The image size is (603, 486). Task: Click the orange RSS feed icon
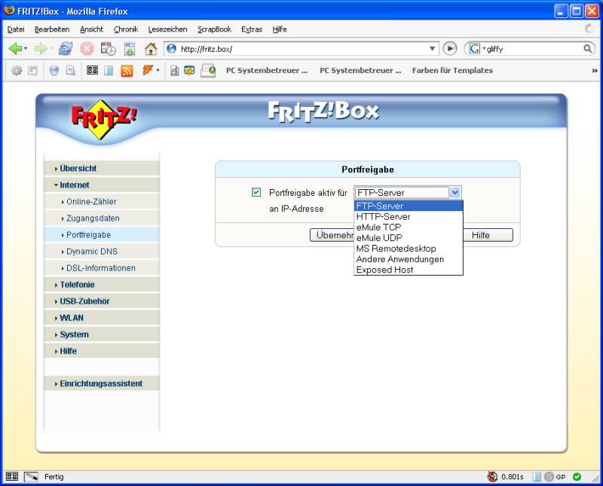click(x=127, y=71)
